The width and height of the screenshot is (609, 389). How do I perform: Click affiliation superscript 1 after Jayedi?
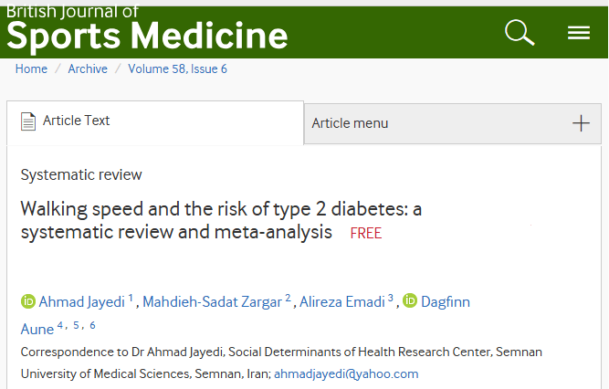[x=131, y=298]
